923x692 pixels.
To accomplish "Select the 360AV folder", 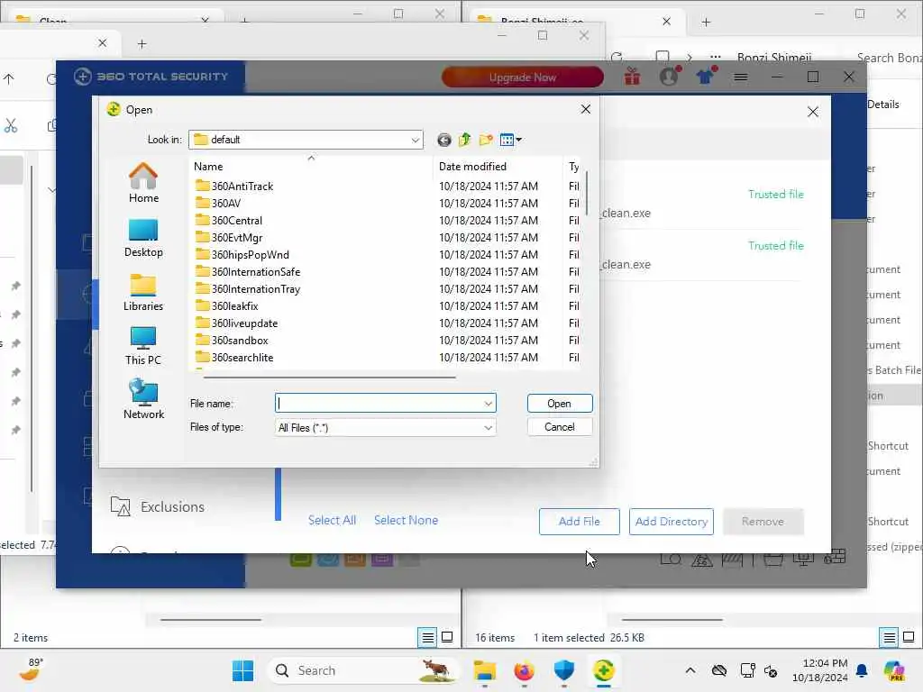I will (x=218, y=203).
